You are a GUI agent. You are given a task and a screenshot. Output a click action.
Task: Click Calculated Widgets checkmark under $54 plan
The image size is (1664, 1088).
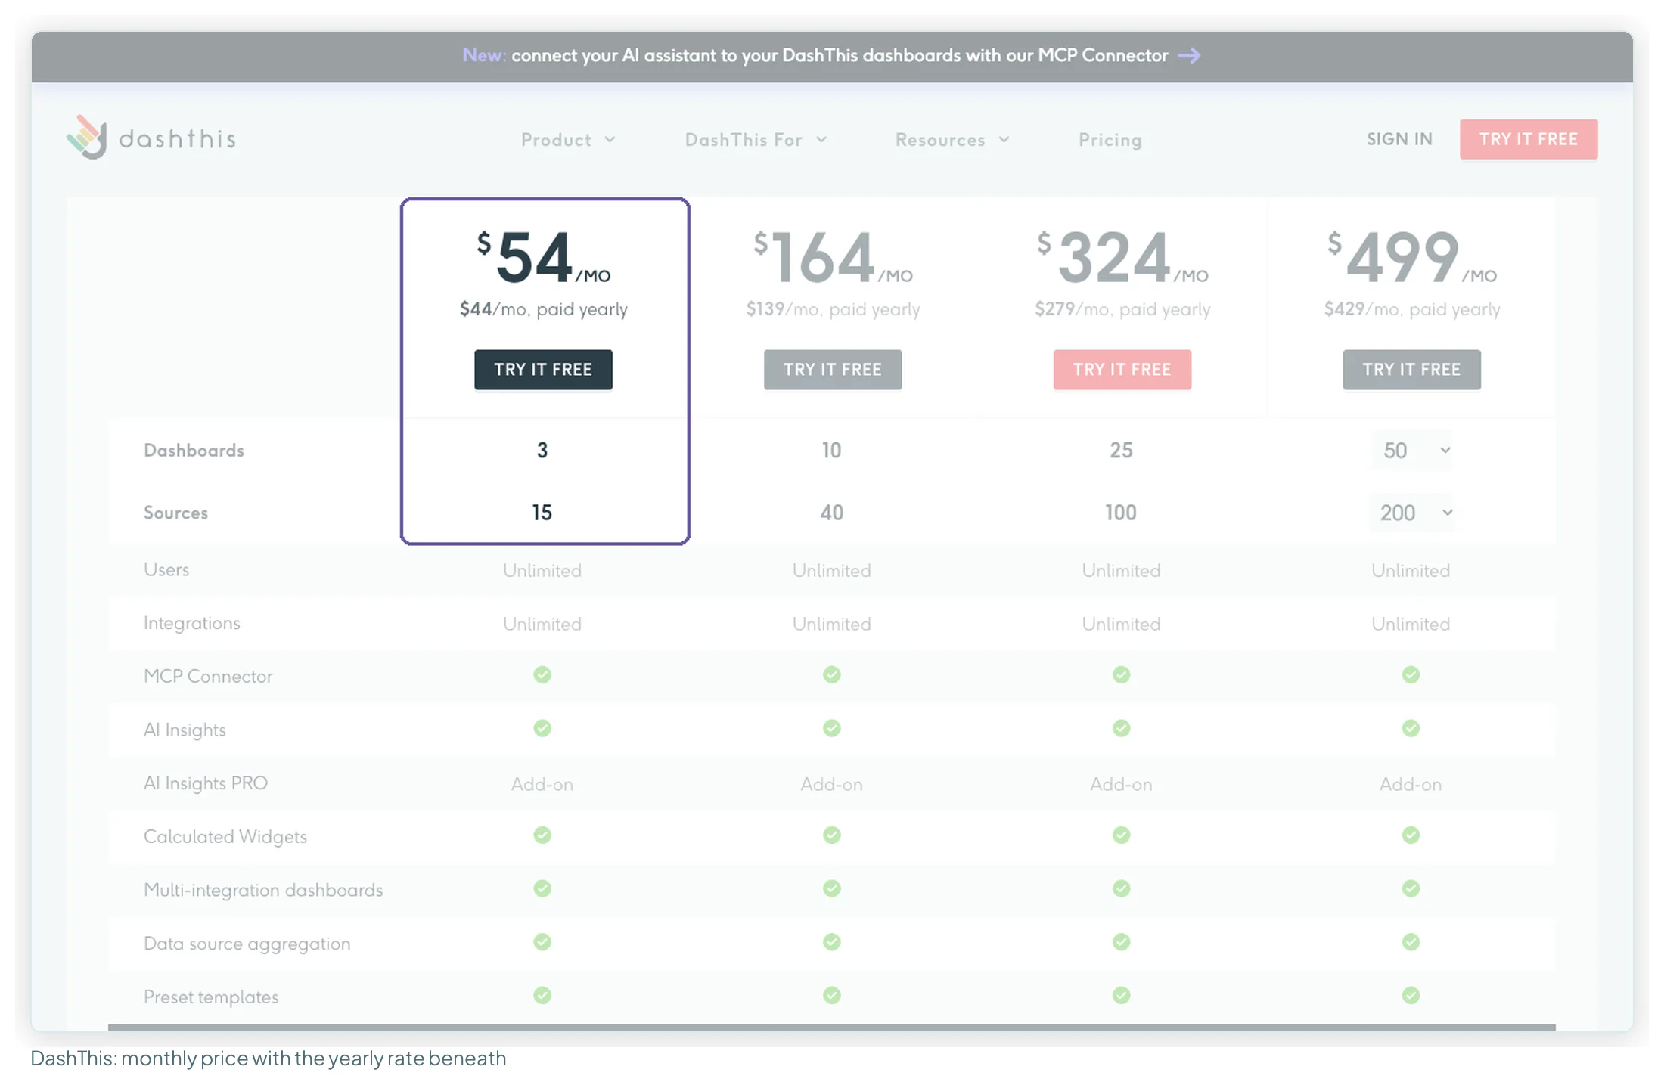click(x=542, y=835)
